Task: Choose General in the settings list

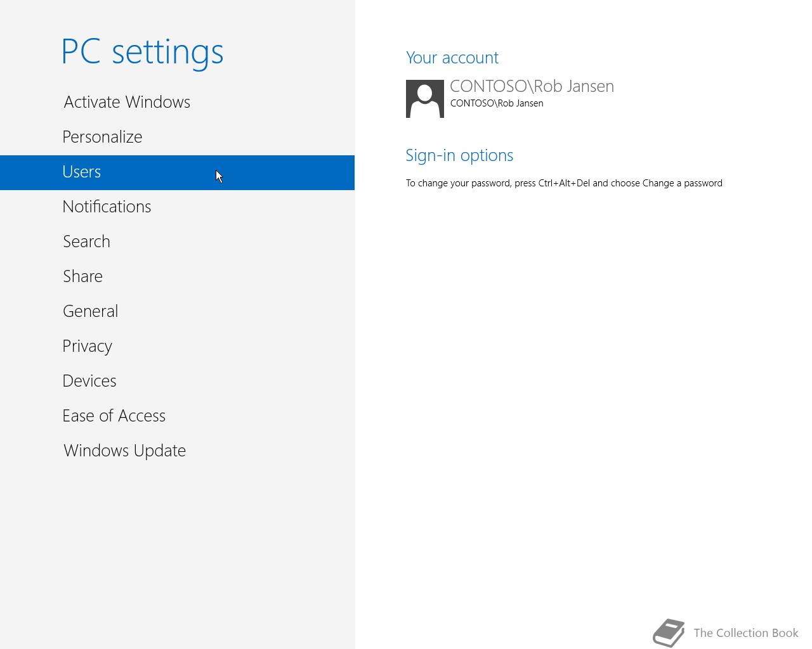Action: pos(177,312)
